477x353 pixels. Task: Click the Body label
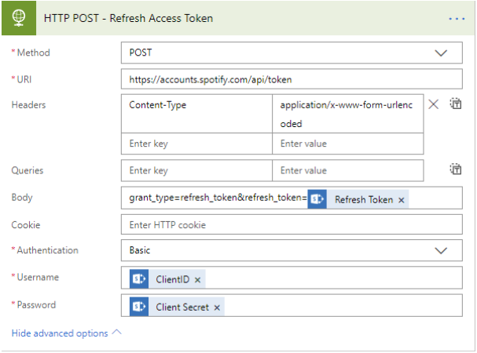22,198
